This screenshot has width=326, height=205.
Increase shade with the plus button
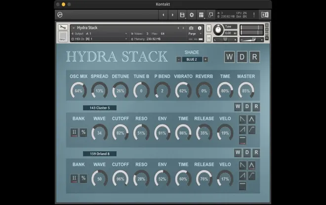pos(205,59)
